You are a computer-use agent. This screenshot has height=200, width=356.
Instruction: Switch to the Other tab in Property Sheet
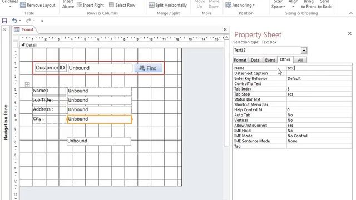tap(285, 59)
